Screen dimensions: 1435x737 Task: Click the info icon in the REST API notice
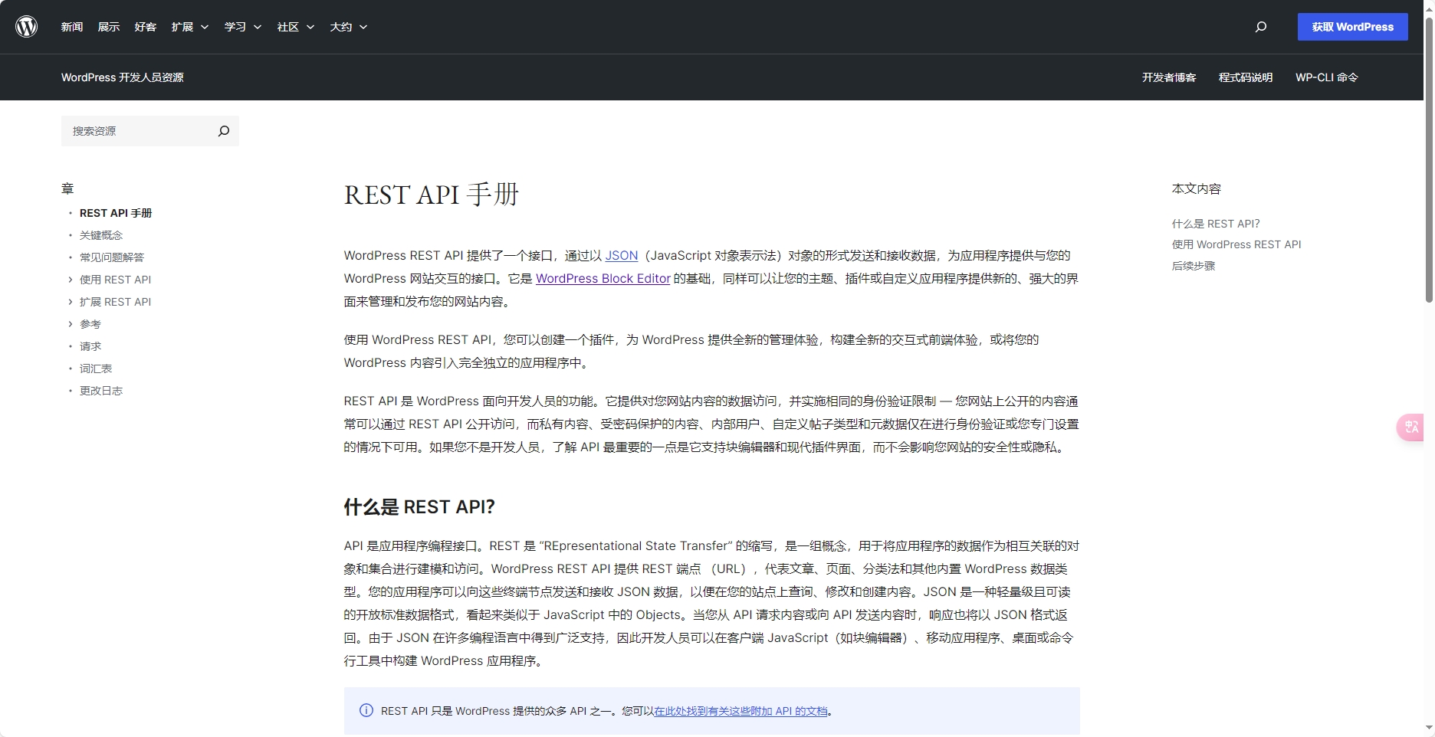click(x=366, y=710)
